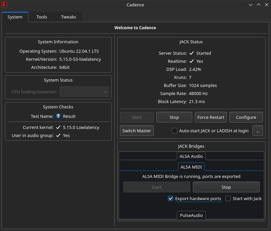271x231 pixels.
Task: Click the Realtime checkmark icon
Action: coord(192,61)
